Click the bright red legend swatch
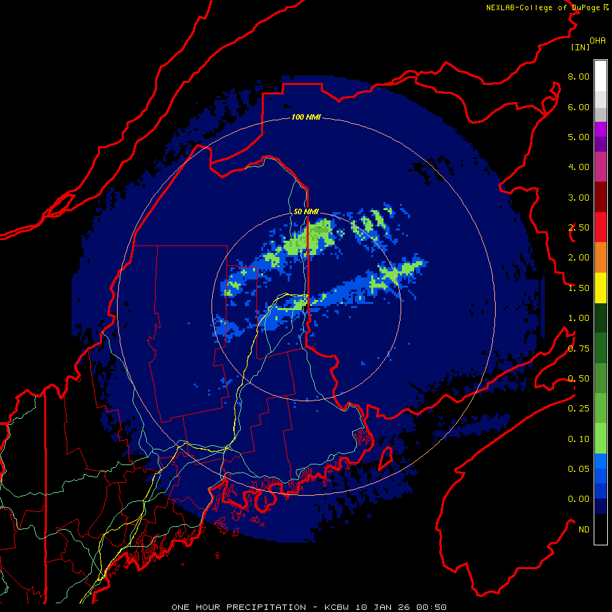Screen dimensions: 612x612 pos(600,227)
